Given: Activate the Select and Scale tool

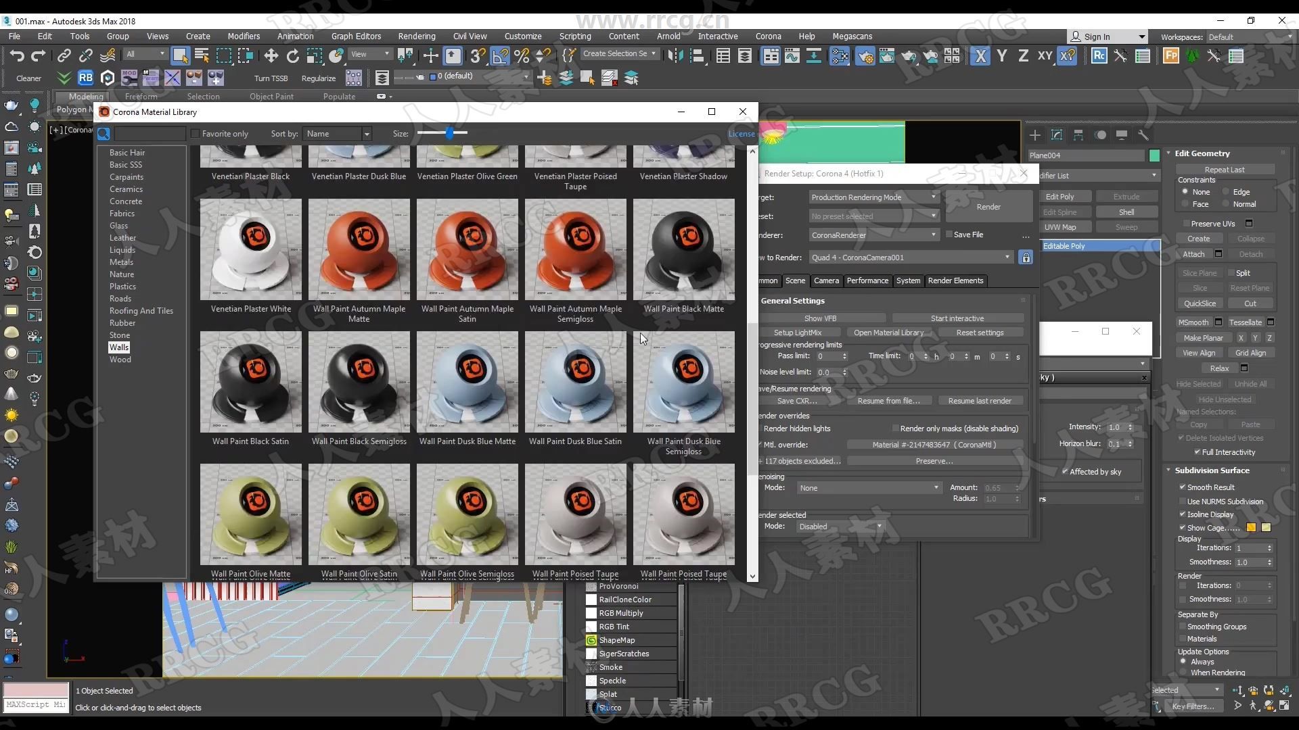Looking at the screenshot, I should [314, 55].
